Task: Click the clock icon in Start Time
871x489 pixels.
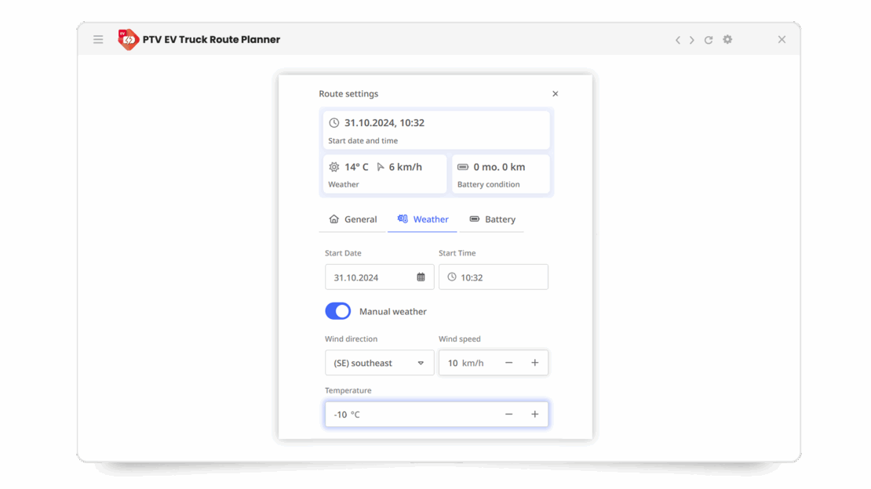Action: (x=452, y=277)
